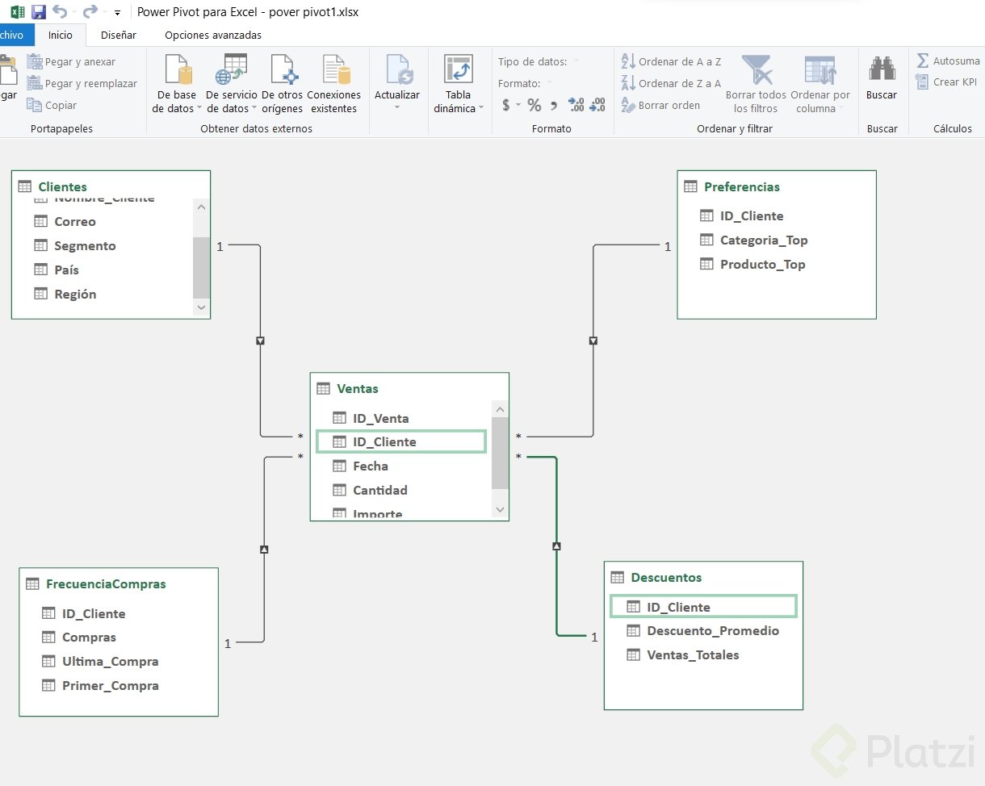985x786 pixels.
Task: Click Ventas scrollbar up arrow
Action: click(x=500, y=409)
